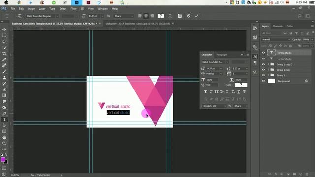Click the highlighted vertical studio text on canvas
Viewport: 315px width, 177px height.
click(118, 113)
